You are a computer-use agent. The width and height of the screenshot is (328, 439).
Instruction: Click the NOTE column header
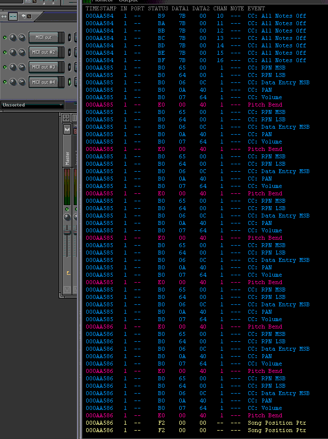[x=237, y=9]
